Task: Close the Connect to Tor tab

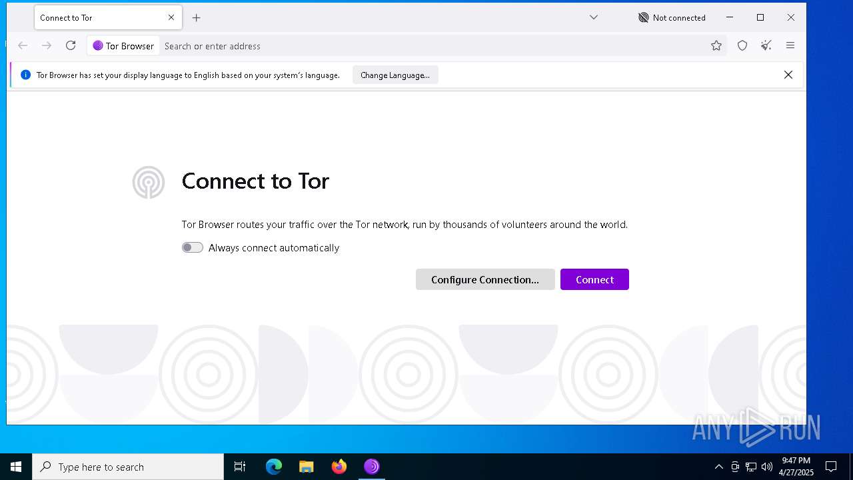Action: [171, 18]
